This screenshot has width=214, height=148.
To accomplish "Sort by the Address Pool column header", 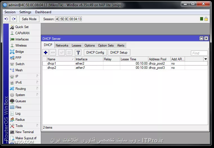I will 159,59.
